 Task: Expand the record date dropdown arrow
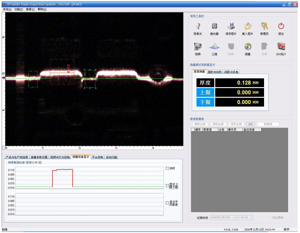pyautogui.click(x=232, y=218)
